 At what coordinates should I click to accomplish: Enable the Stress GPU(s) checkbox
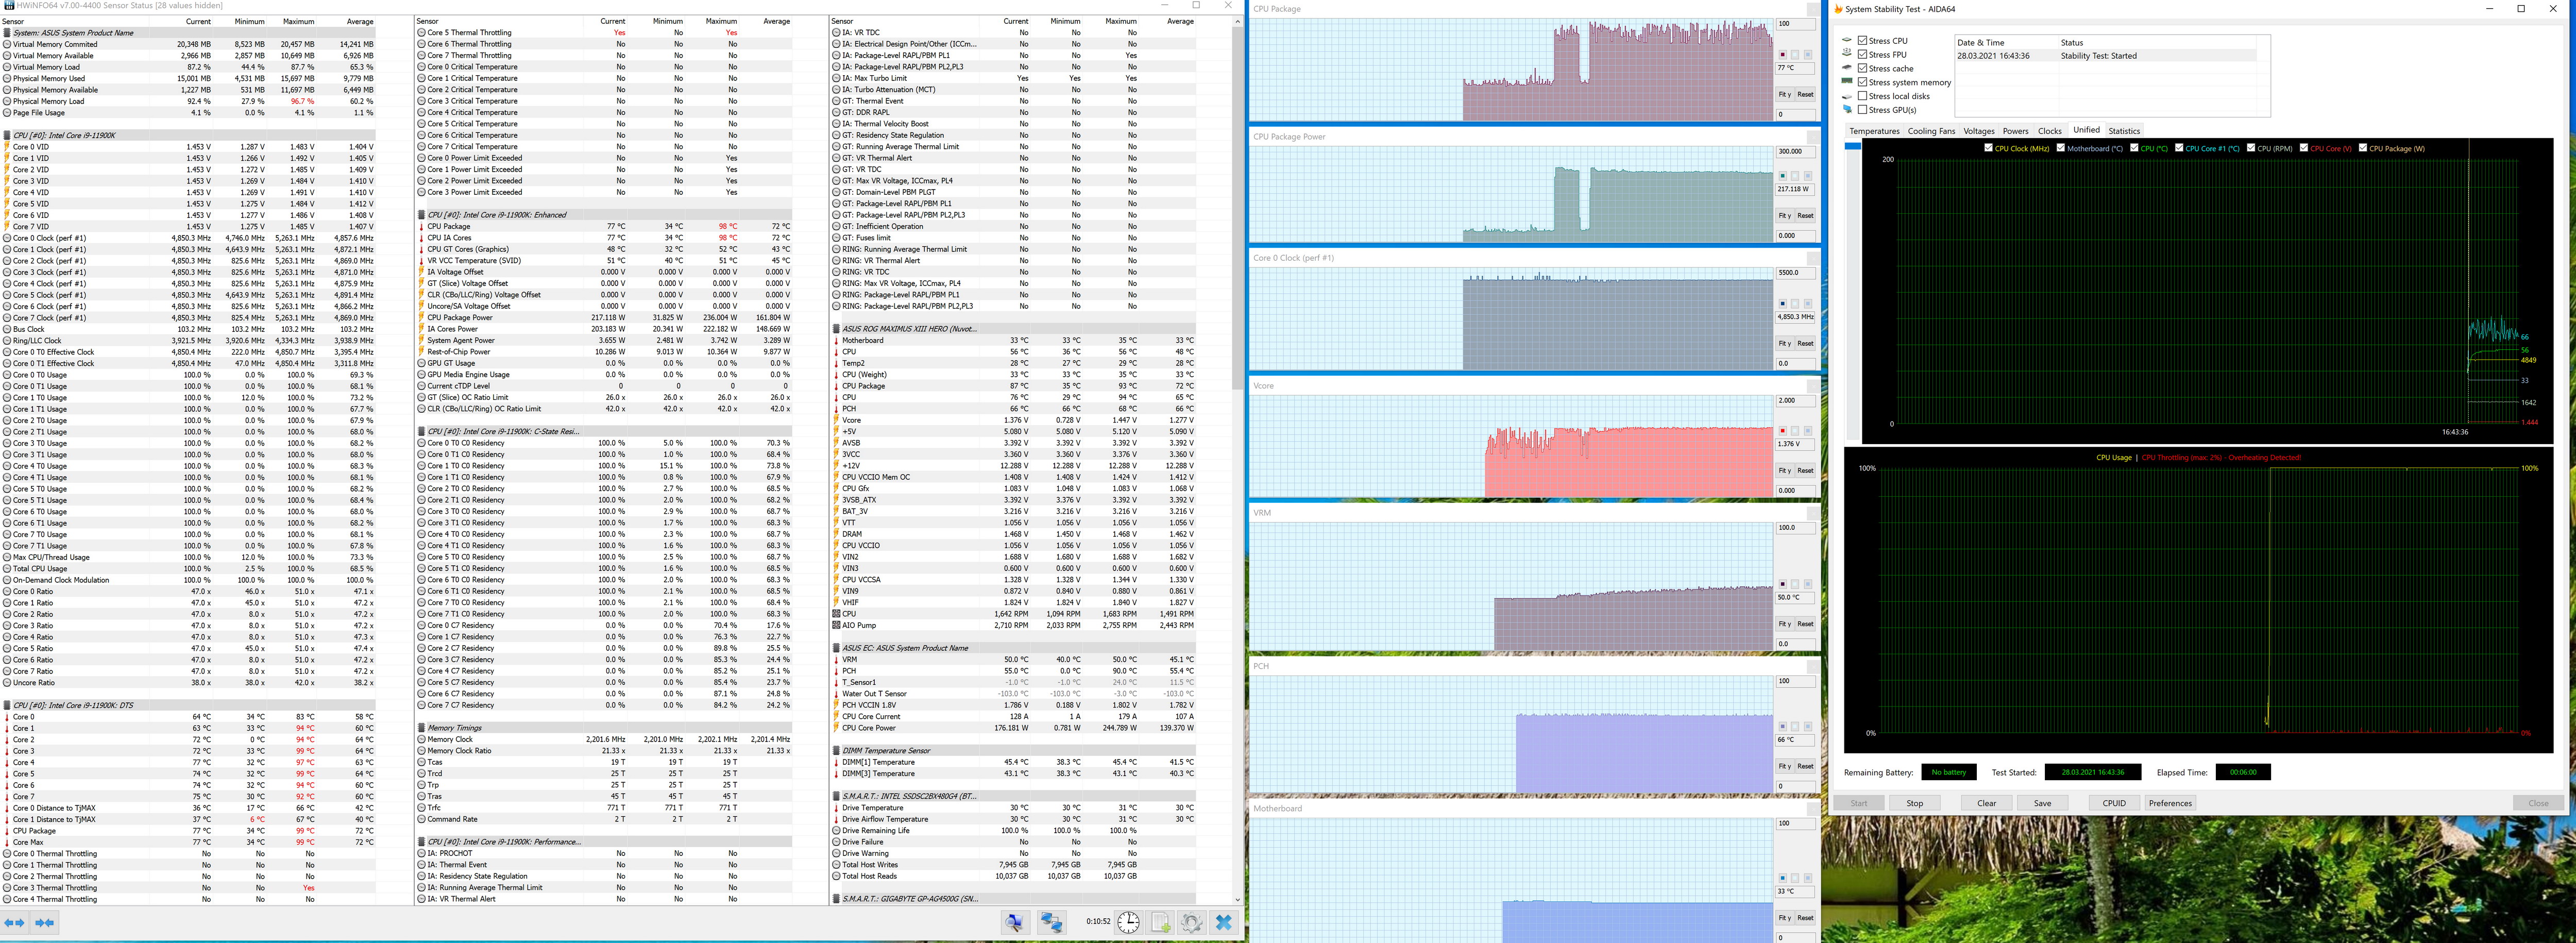(1862, 110)
